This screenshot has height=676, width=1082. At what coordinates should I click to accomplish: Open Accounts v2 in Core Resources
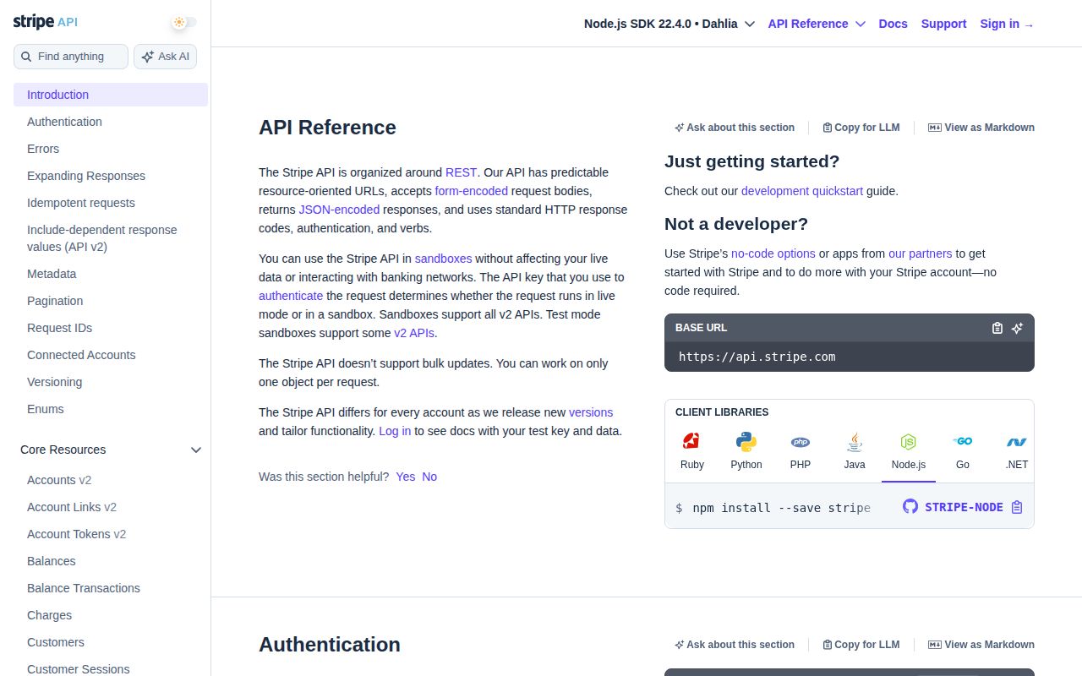(x=59, y=480)
